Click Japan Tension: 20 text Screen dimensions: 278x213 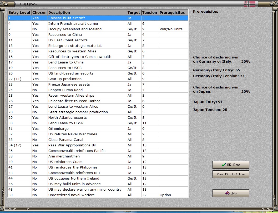coord(210,110)
